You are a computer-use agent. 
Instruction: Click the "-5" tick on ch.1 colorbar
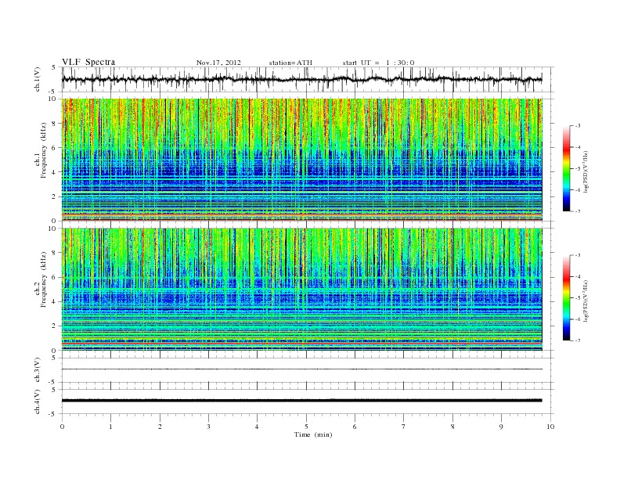point(578,168)
